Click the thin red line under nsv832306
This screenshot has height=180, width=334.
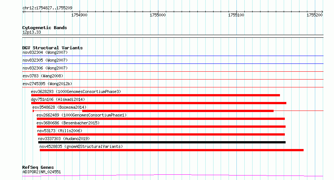tap(173, 72)
